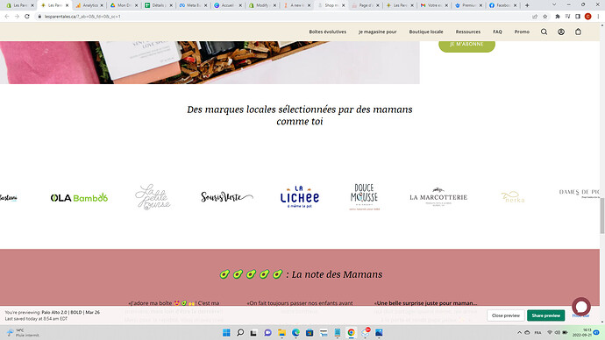The height and width of the screenshot is (340, 605).
Task: Open the site search magnifier icon
Action: 544,32
